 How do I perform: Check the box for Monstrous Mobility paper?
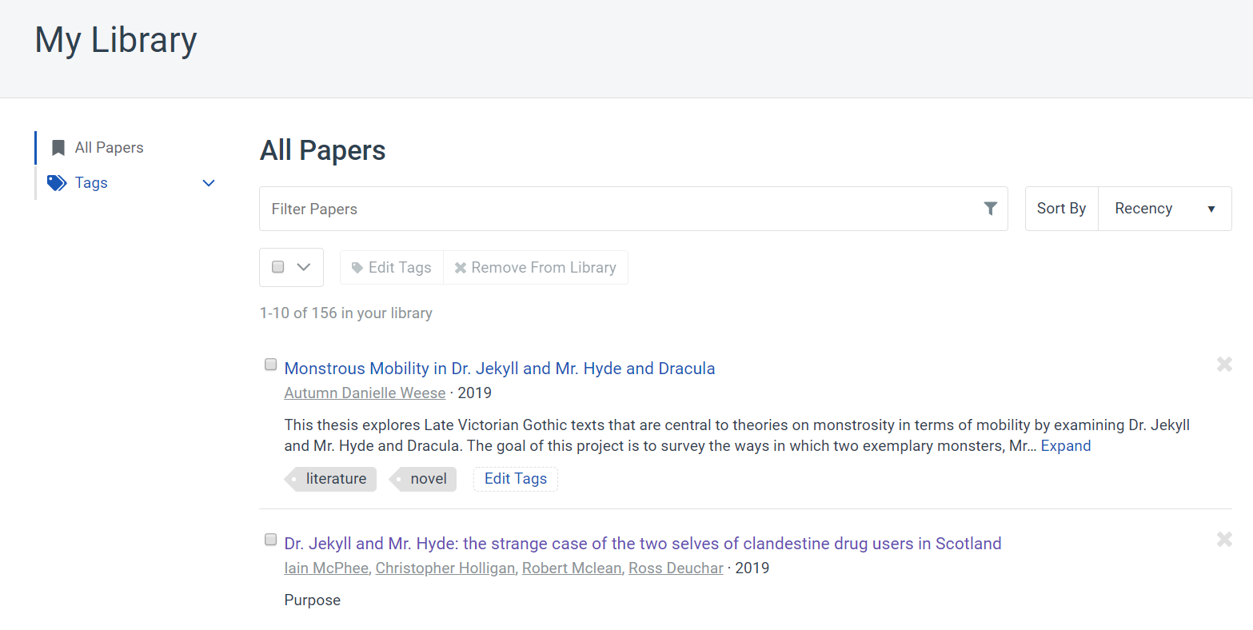coord(271,365)
